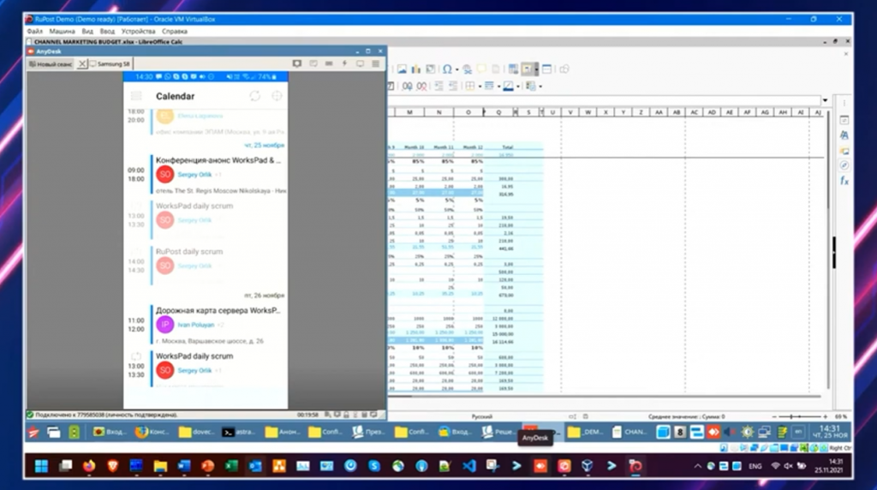The image size is (877, 490).
Task: Switch to the Новый сеанс tab in AnyDesk
Action: pyautogui.click(x=51, y=63)
